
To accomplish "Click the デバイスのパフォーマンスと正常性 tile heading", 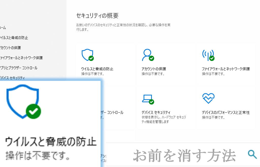I will pyautogui.click(x=226, y=113).
